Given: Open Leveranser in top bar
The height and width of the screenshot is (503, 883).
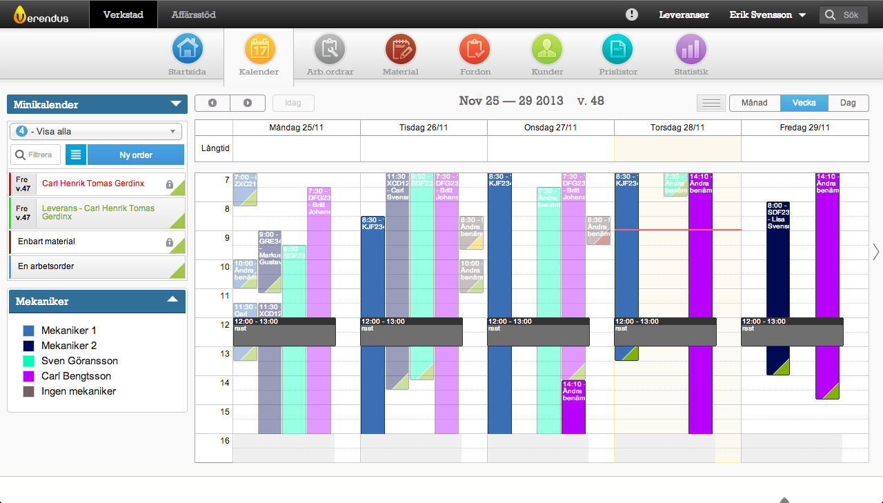Looking at the screenshot, I should [x=684, y=14].
